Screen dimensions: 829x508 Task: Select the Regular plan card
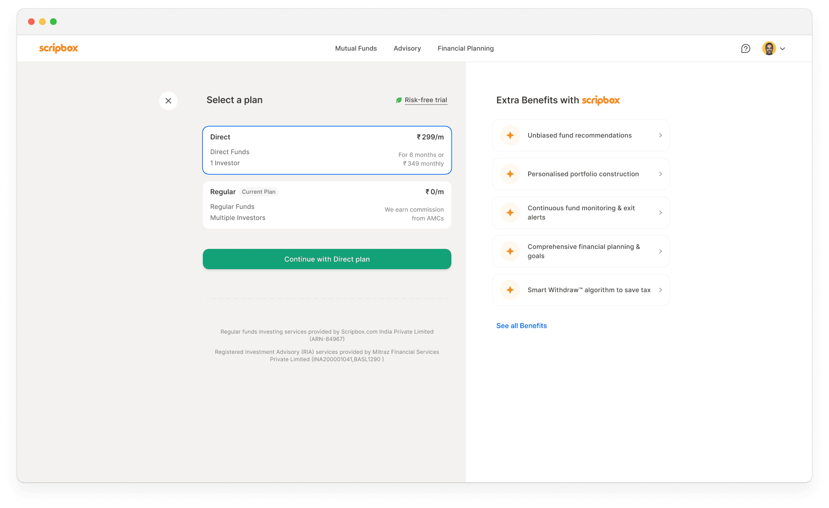point(327,205)
